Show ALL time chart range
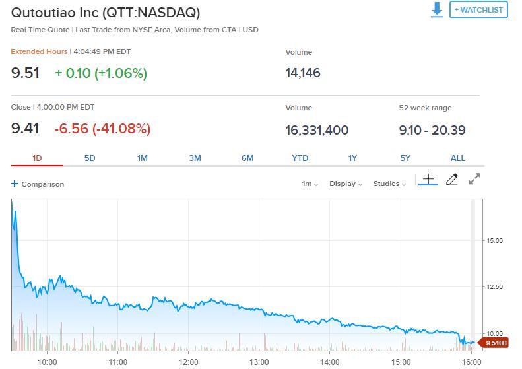 (x=458, y=158)
